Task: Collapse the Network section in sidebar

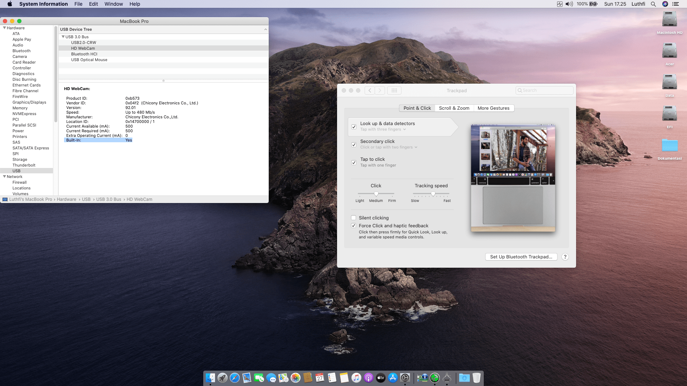Action: click(4, 177)
